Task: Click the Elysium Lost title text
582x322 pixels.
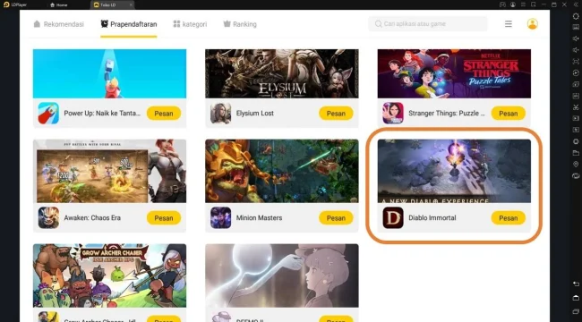Action: 255,113
